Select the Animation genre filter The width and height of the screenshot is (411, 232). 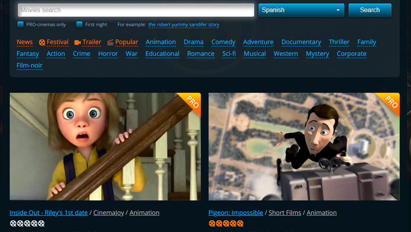(161, 42)
